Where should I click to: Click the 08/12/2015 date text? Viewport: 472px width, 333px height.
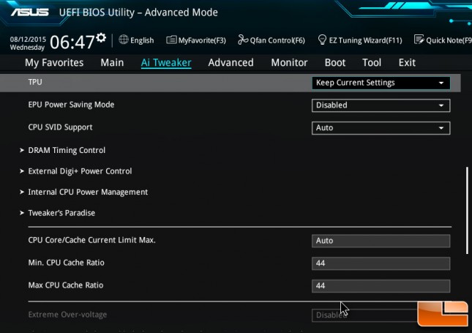click(28, 39)
